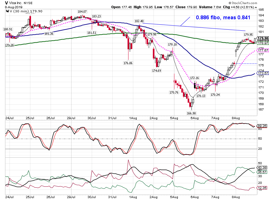Select the 170.76 price label

coord(174,93)
